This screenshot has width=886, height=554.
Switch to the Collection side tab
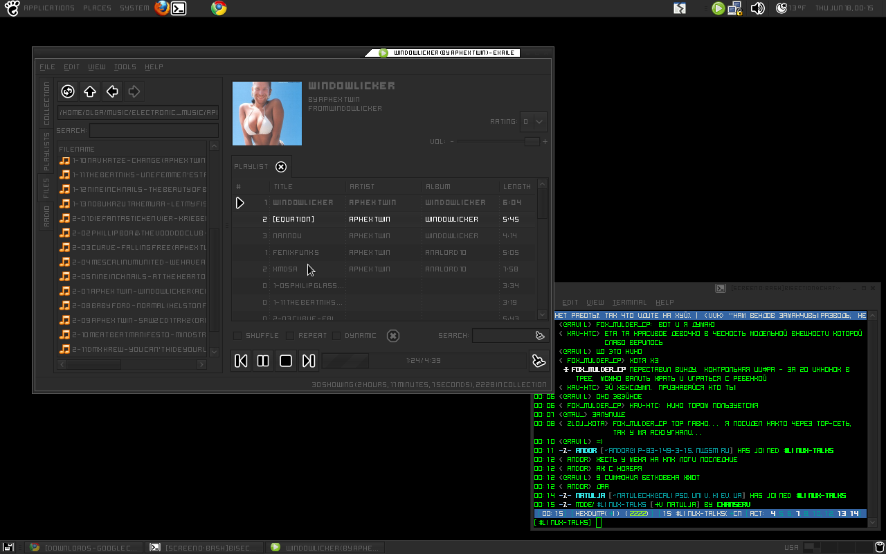point(47,104)
